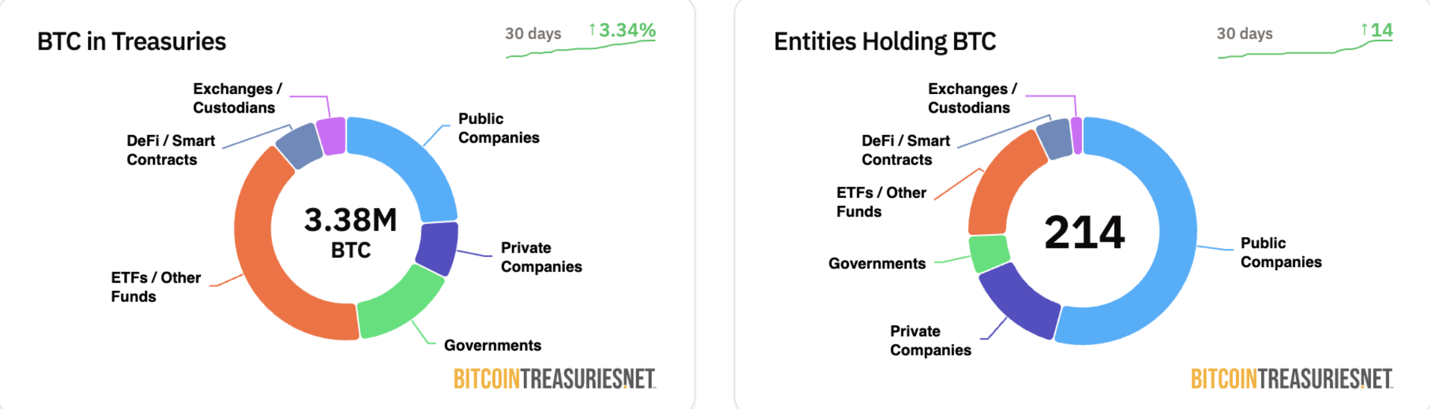Click the small green Governments segment in Entities Holding BTC

coord(989,253)
